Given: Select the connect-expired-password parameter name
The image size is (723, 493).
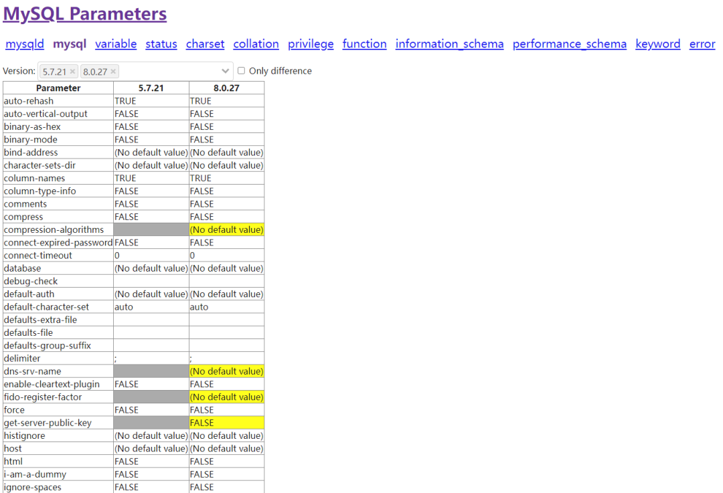Looking at the screenshot, I should pyautogui.click(x=58, y=243).
